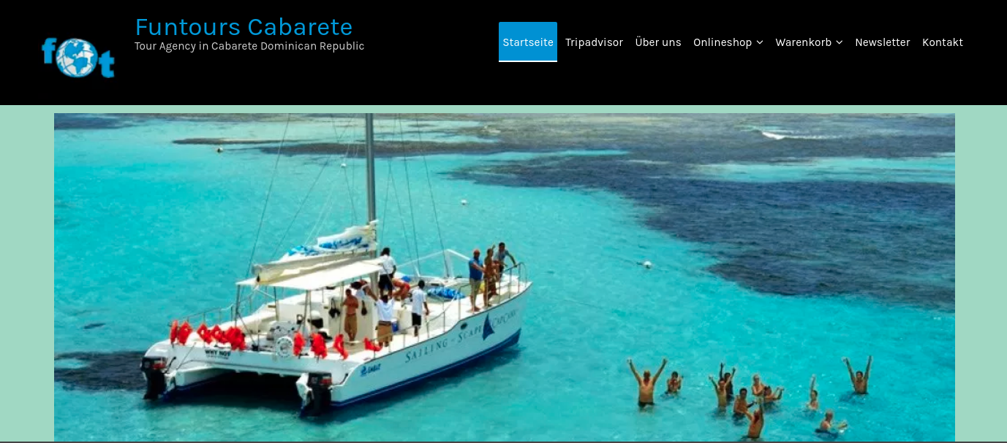
Task: Click the Sailing Scape lettering on the hull
Action: 462,335
